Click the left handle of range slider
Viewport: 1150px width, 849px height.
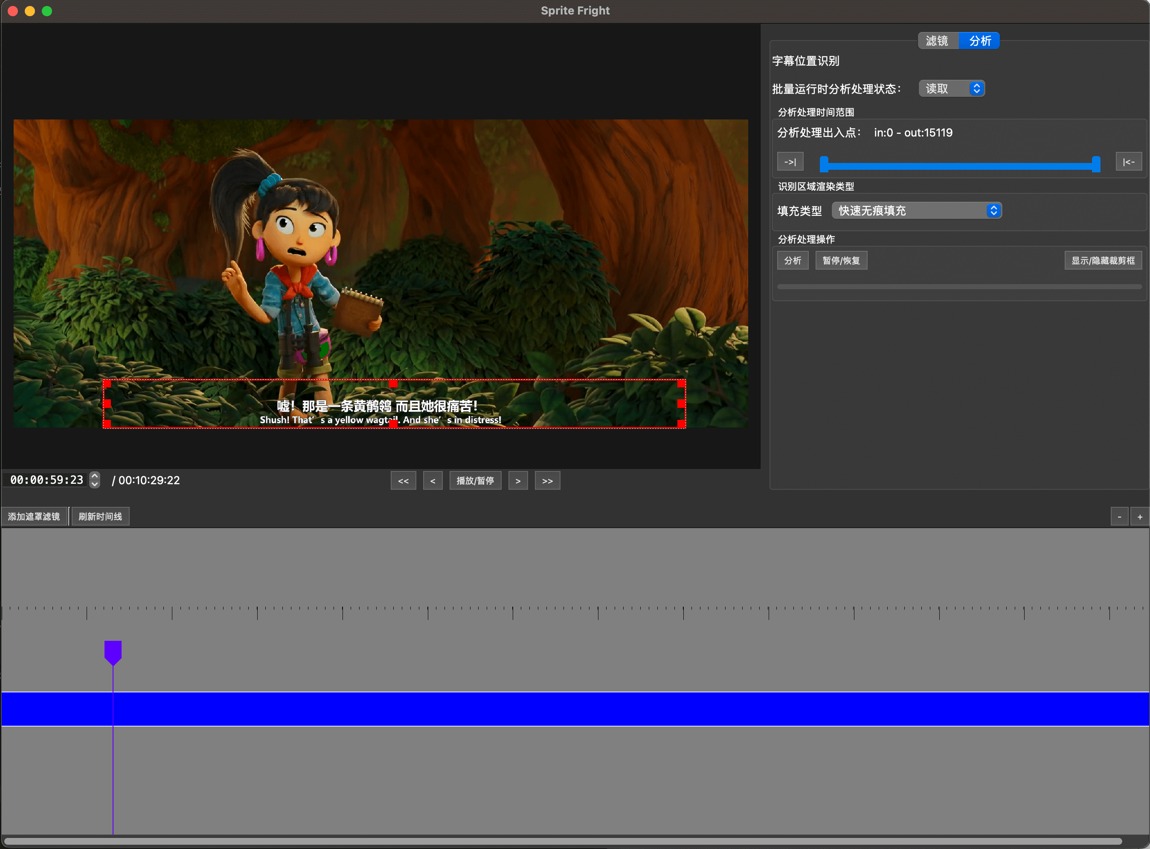click(x=824, y=164)
